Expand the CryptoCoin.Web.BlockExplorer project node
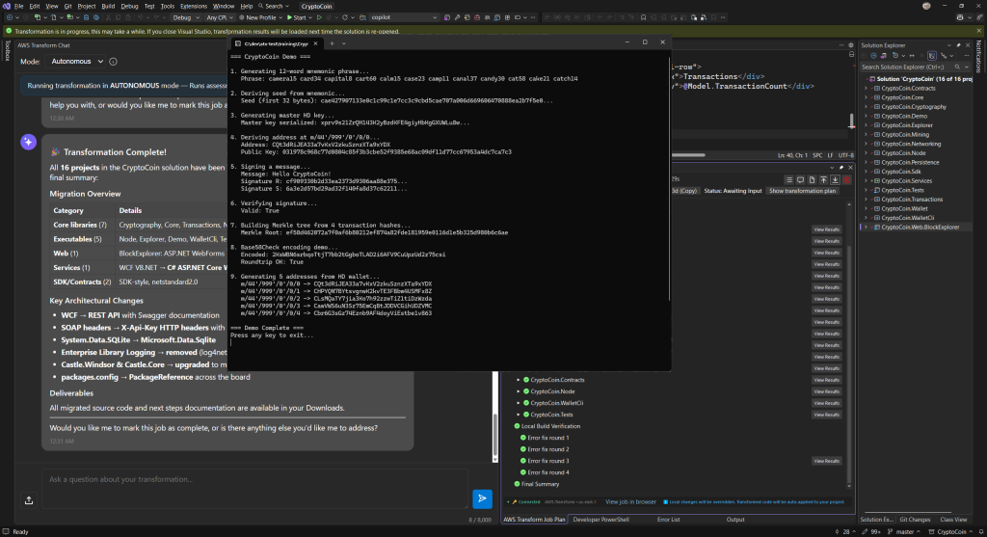Screen dimensions: 987x537 click(867, 228)
